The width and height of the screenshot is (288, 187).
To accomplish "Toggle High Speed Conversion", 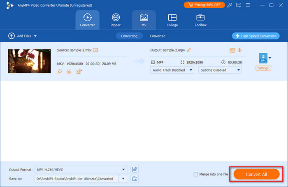I will click(255, 36).
